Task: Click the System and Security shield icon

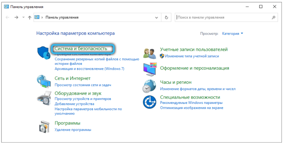Action: click(x=44, y=52)
